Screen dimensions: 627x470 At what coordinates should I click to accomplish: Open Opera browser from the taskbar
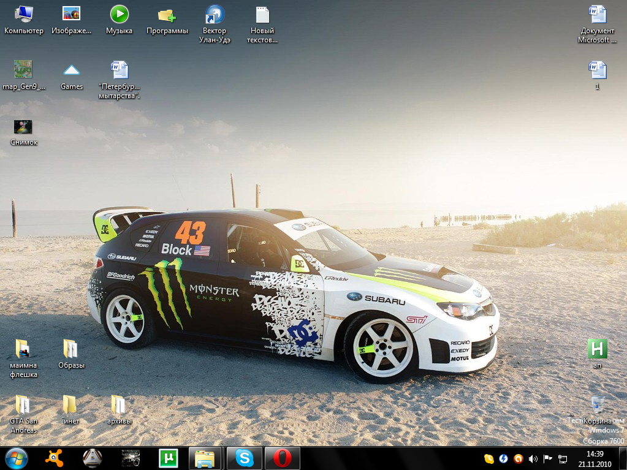[x=282, y=458]
